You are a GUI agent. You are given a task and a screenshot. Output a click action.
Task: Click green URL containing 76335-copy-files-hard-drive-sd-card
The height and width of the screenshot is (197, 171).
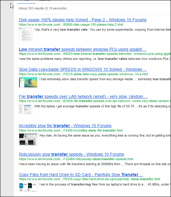click(x=89, y=179)
